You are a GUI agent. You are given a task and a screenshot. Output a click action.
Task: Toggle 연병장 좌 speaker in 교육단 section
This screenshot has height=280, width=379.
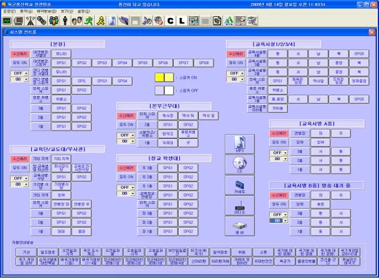click(x=61, y=204)
